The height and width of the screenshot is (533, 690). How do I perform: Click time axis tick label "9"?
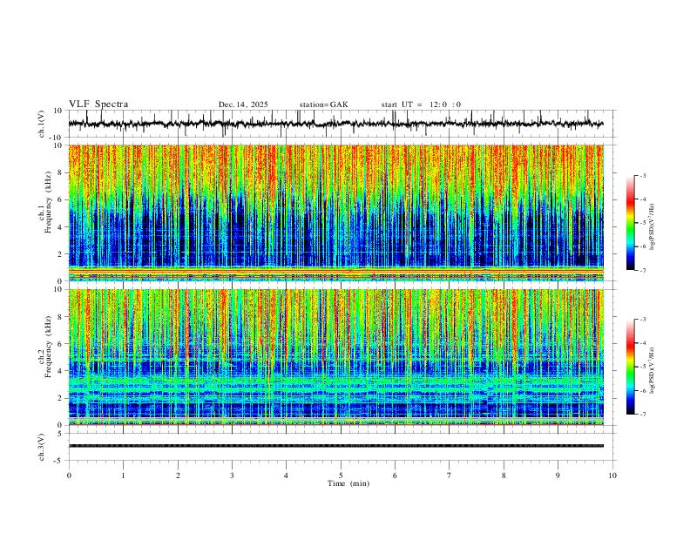pyautogui.click(x=558, y=476)
